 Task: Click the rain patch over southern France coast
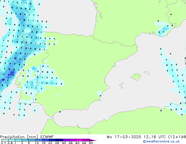[x=165, y=30]
